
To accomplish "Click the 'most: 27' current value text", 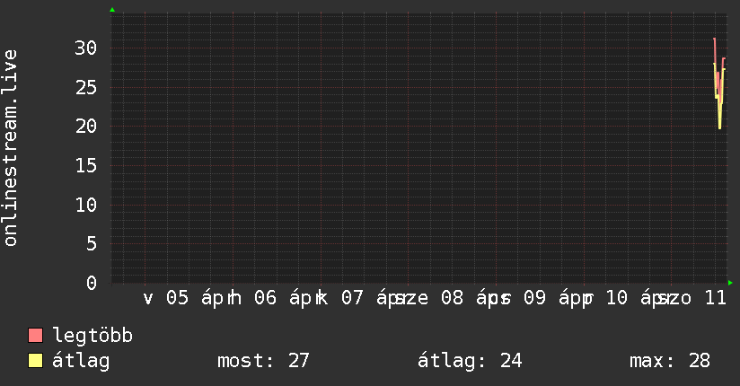I will coord(263,361).
